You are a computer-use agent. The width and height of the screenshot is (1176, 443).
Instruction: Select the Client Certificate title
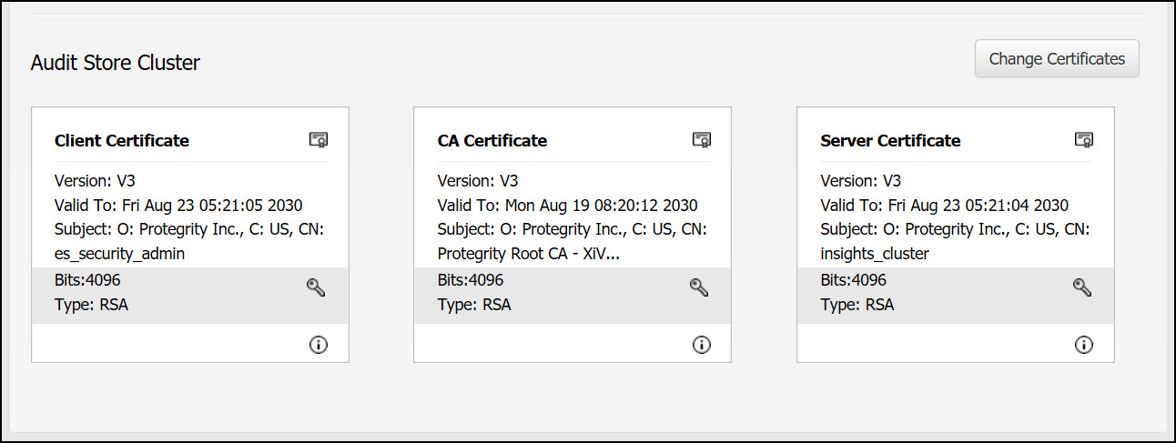point(122,141)
